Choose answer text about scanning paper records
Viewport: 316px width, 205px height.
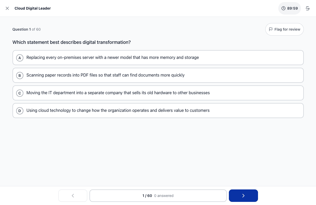105,75
